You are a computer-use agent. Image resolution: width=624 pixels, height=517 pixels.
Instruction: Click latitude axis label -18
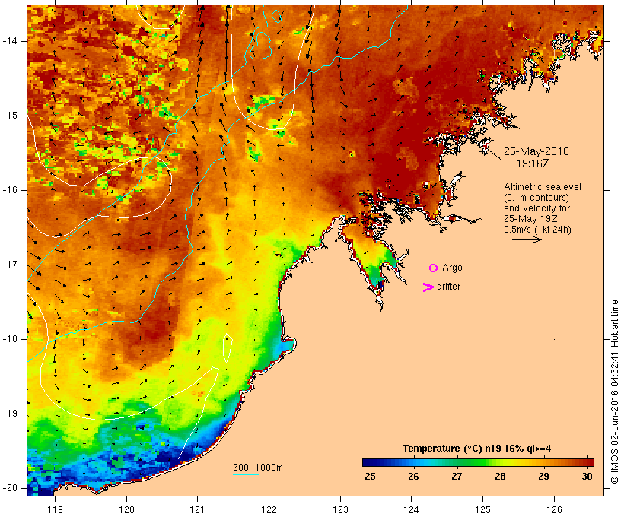click(10, 339)
